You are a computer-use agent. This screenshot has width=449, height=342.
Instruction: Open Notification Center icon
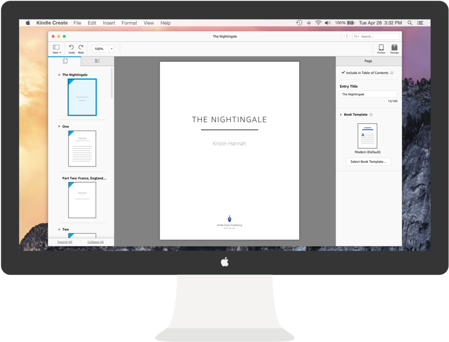coord(420,23)
